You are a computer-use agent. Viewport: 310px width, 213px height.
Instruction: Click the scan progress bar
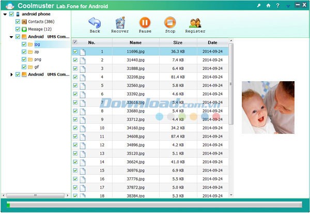pos(154,205)
